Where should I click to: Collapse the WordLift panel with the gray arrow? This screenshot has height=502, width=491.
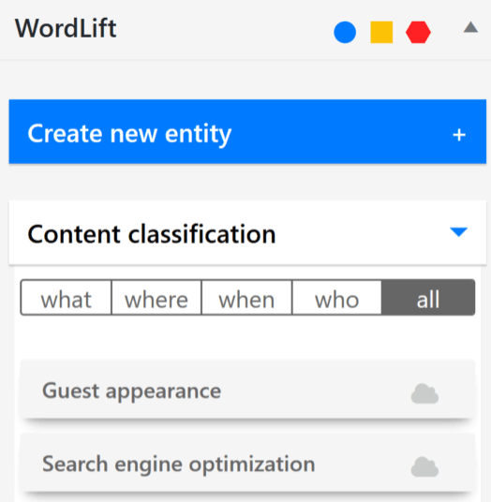tap(470, 27)
